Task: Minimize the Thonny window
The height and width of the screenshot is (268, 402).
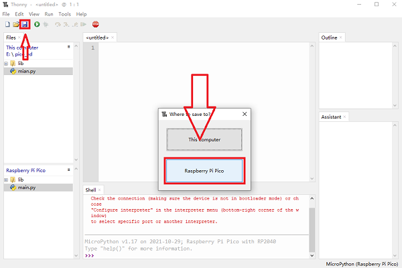Action: click(359, 5)
